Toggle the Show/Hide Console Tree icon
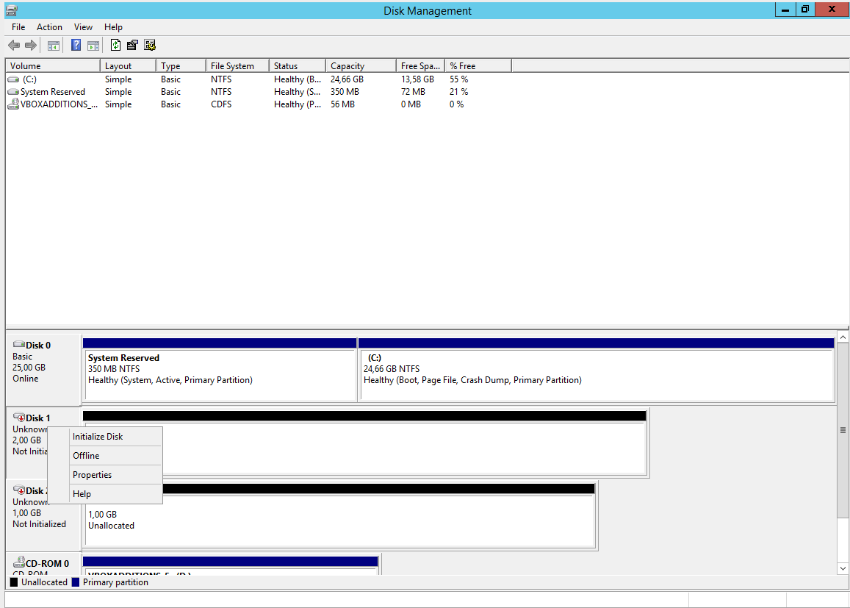The height and width of the screenshot is (608, 850). click(54, 46)
